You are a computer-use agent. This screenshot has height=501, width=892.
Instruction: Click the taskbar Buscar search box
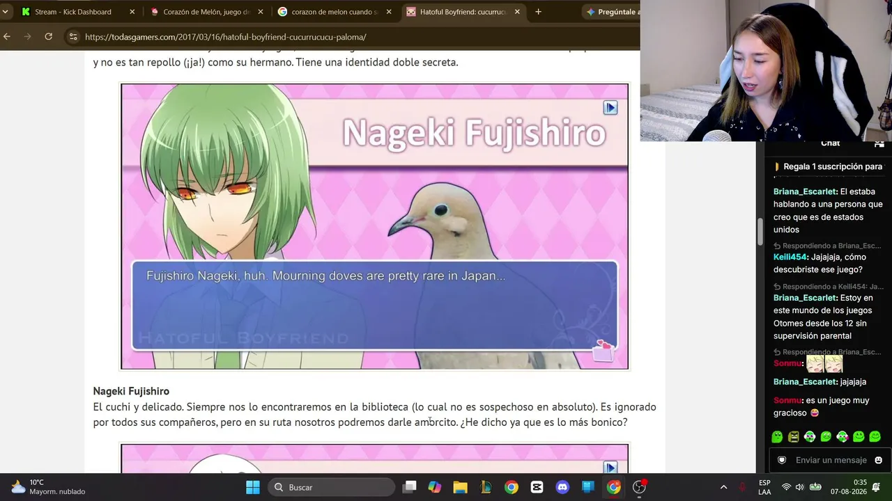click(x=331, y=487)
